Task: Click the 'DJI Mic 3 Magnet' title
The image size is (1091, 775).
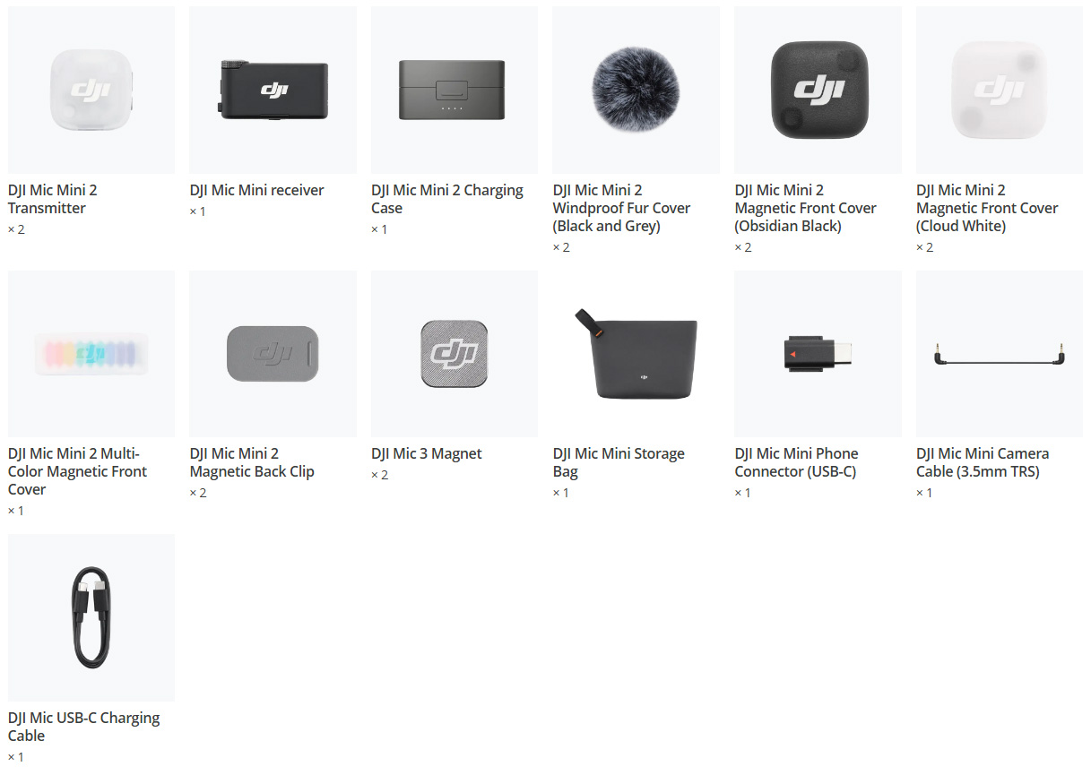Action: [x=427, y=453]
